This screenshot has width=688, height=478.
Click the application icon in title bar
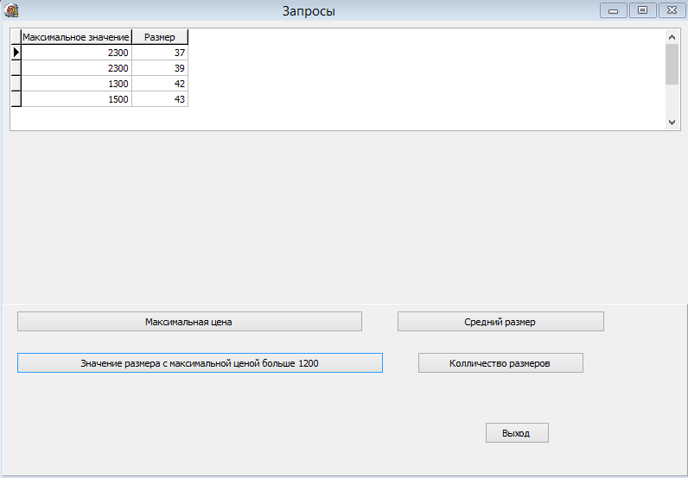(x=11, y=10)
